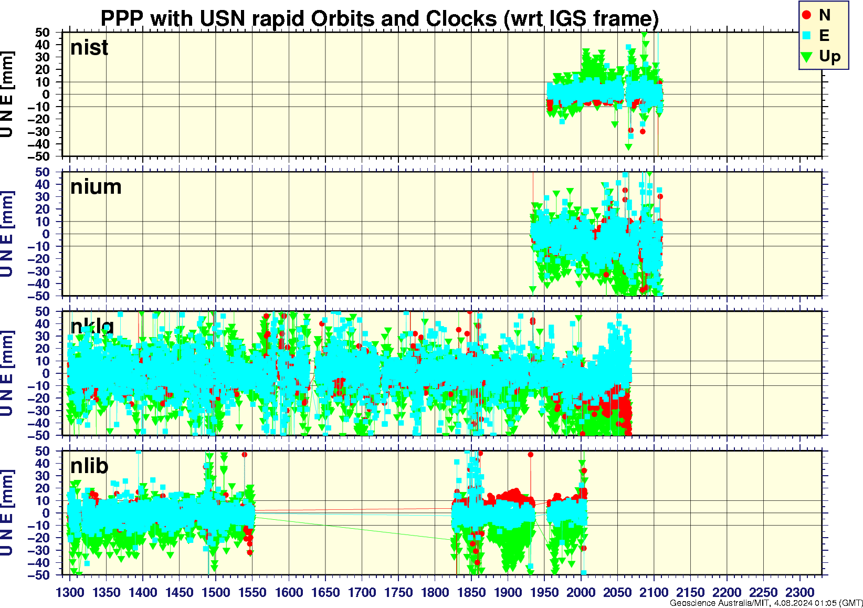Click the -50 tick label of nist panel
Viewport: 863px width, 608px height.
(39, 156)
